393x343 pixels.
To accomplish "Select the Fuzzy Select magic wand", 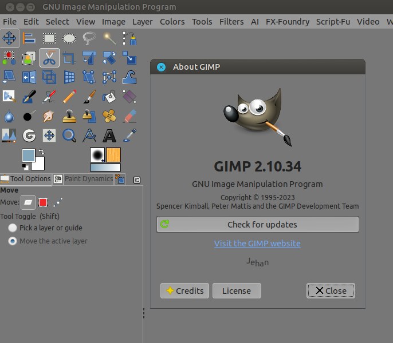I will point(109,38).
